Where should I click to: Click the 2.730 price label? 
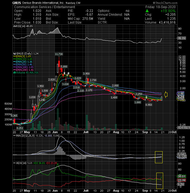[93, 80]
